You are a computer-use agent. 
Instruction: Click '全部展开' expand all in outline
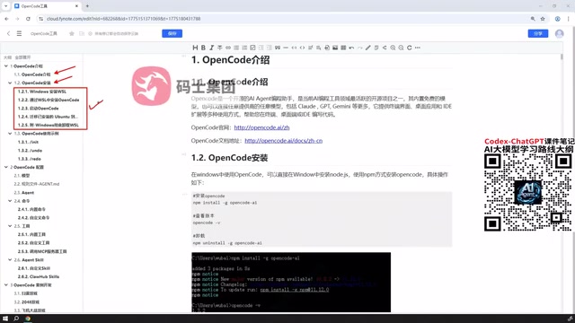[x=22, y=57]
